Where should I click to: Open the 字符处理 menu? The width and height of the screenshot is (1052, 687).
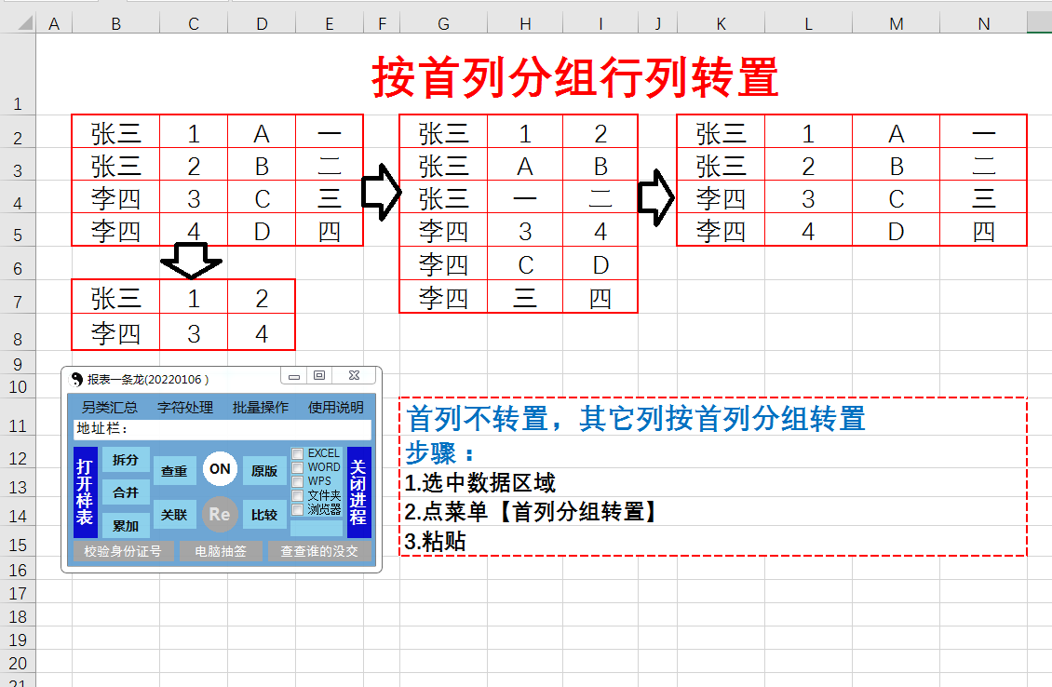[185, 407]
